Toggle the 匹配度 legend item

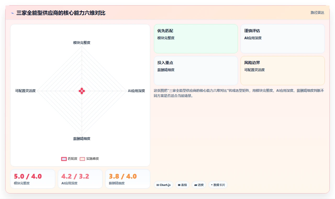(69, 159)
